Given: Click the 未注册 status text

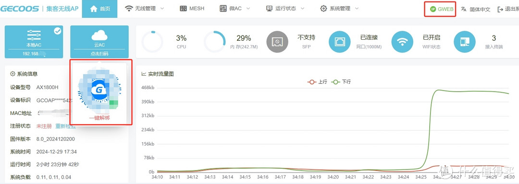Looking at the screenshot, I should [44, 126].
